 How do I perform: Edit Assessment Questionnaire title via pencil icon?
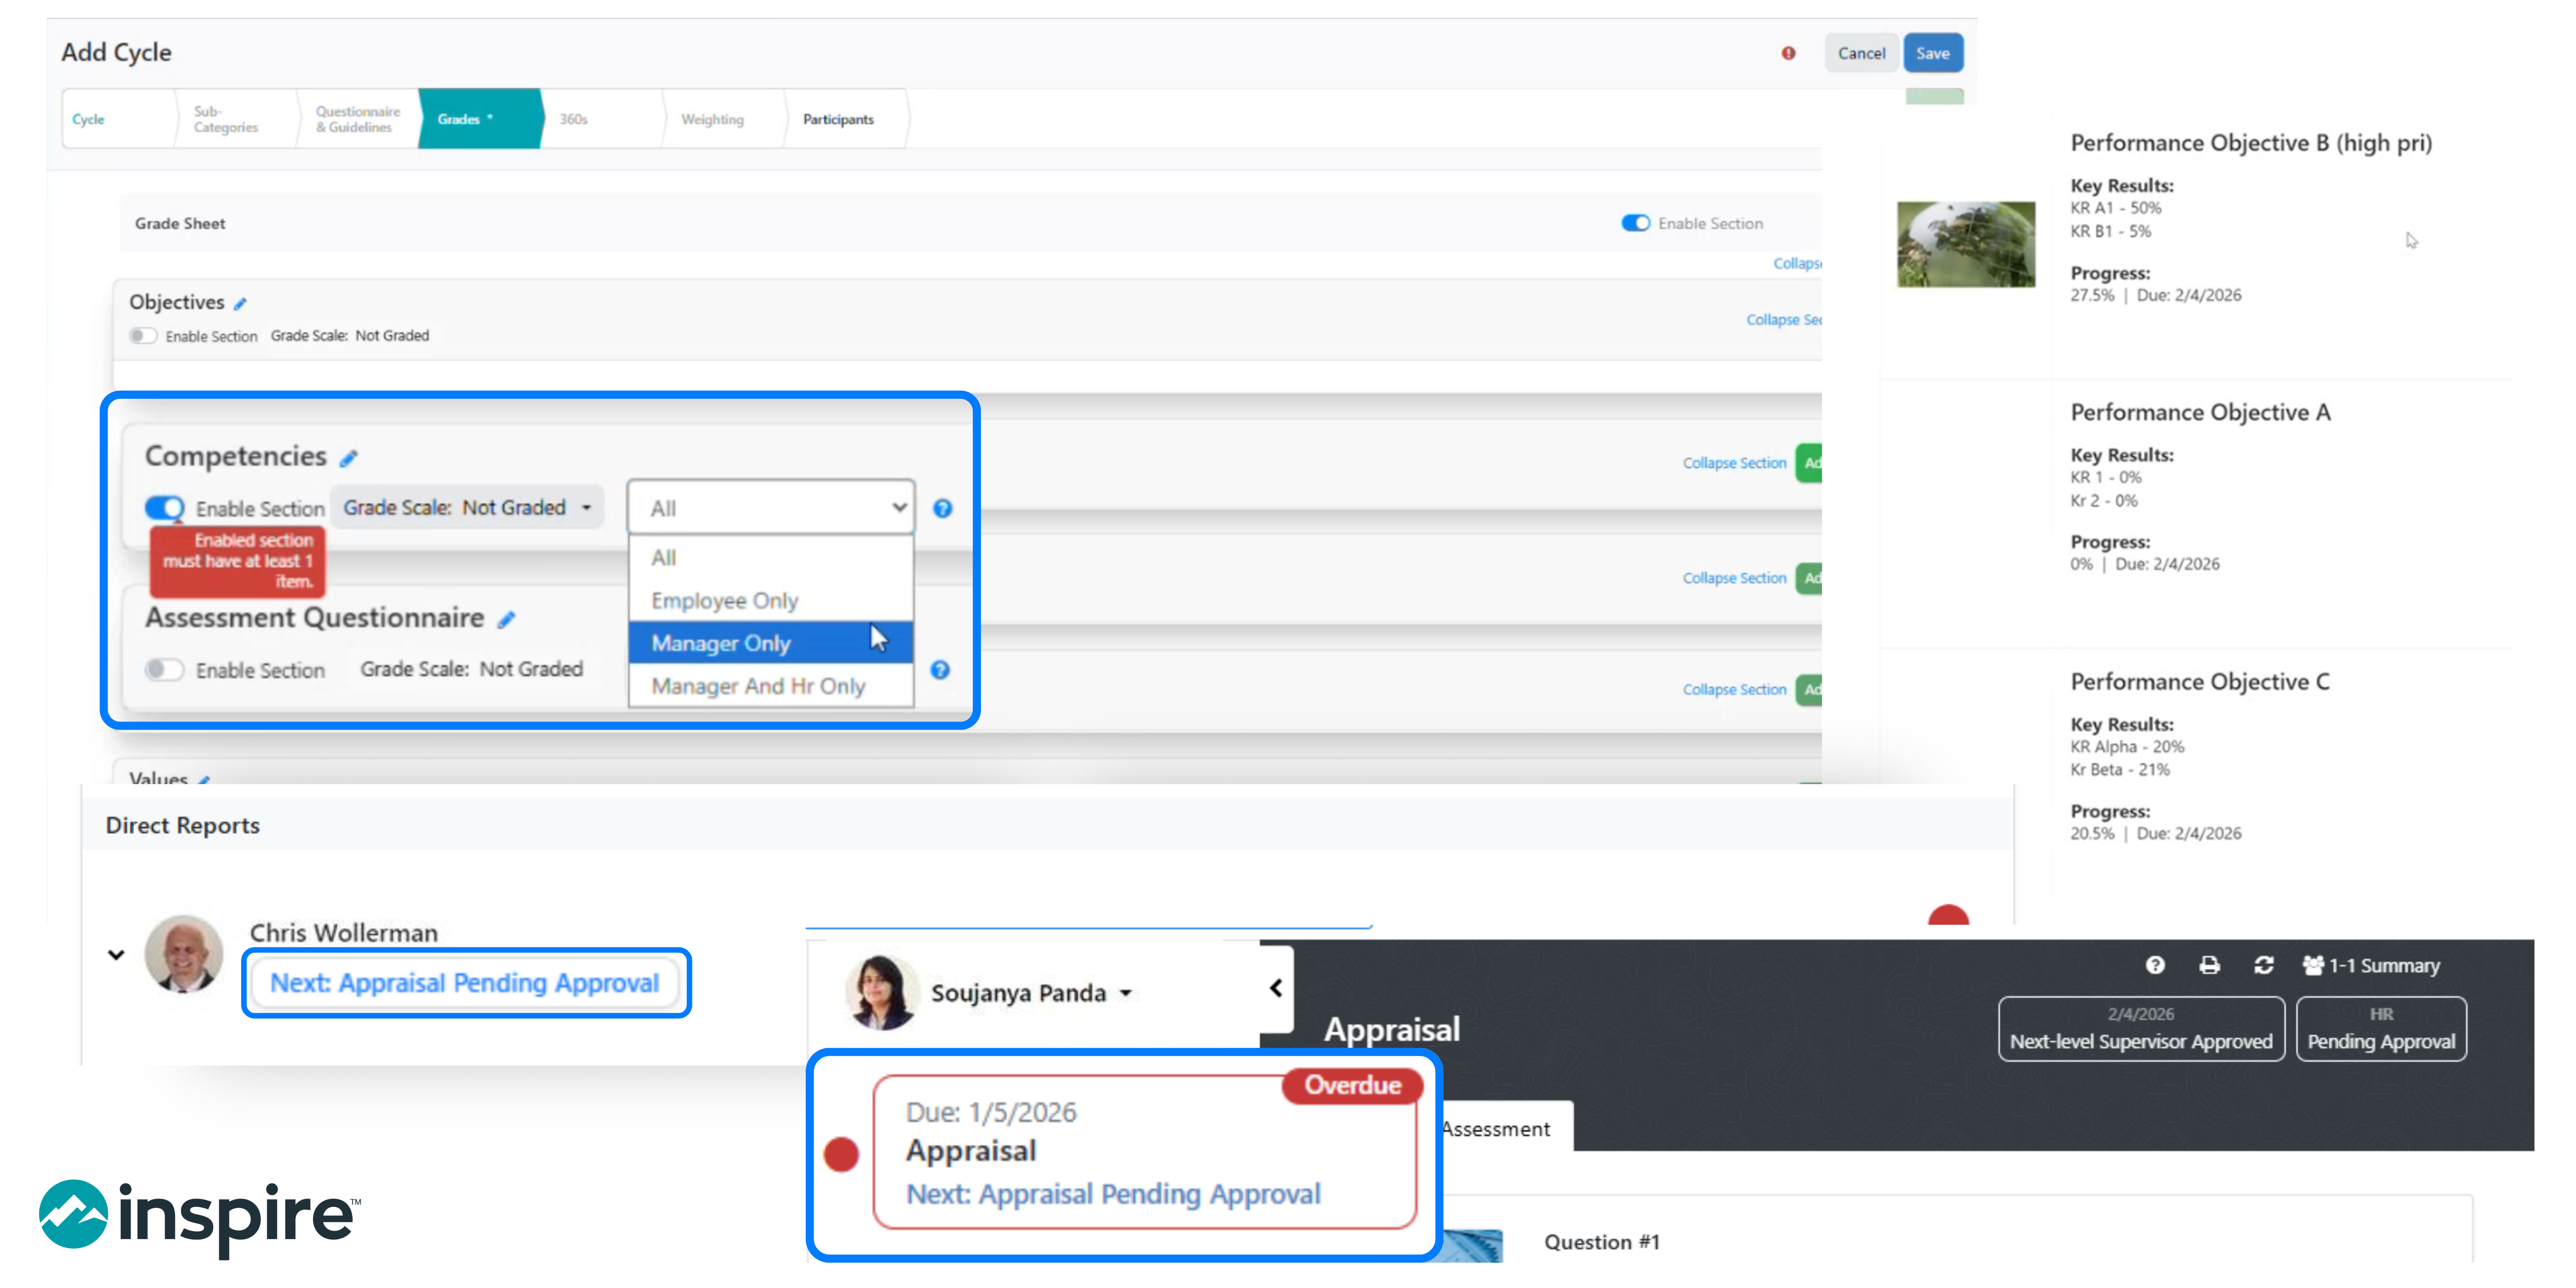click(x=507, y=620)
